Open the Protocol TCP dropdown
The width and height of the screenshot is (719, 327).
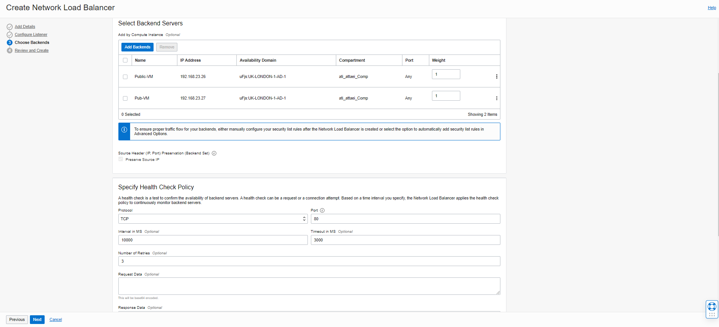(213, 219)
